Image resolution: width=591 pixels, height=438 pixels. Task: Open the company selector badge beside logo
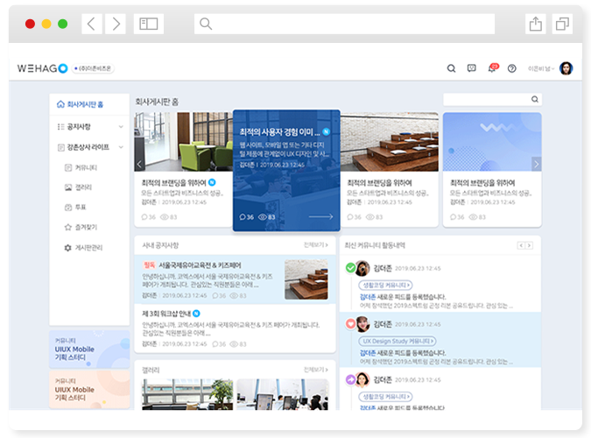tap(93, 68)
